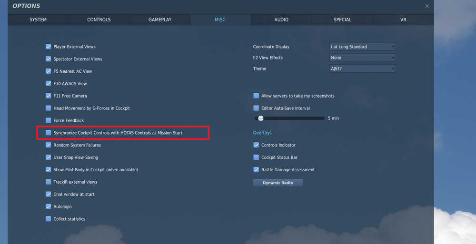Close the Options window

[427, 6]
